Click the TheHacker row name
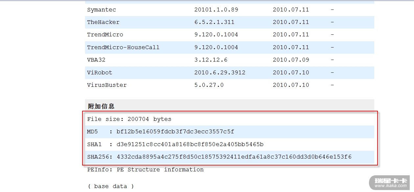Screen dimensions: 414x192 pyautogui.click(x=103, y=22)
